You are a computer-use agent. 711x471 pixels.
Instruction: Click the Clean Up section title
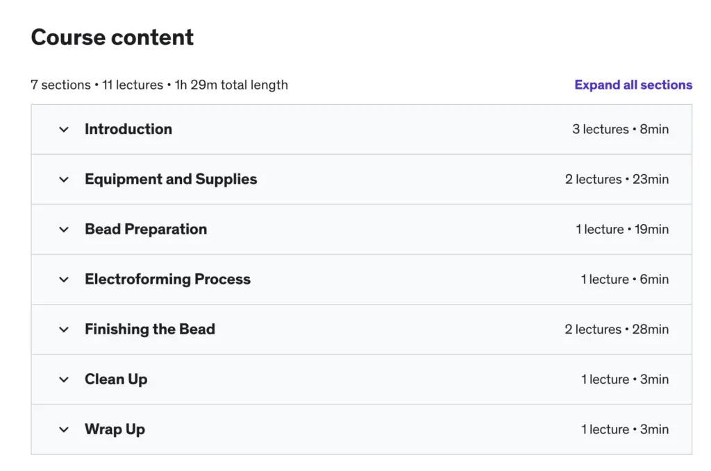click(x=116, y=379)
